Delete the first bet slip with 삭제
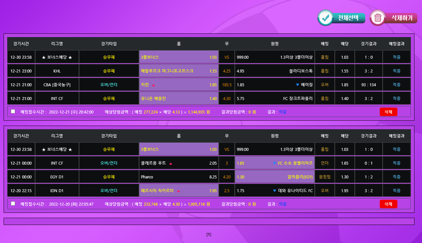The height and width of the screenshot is (243, 422). (x=388, y=112)
